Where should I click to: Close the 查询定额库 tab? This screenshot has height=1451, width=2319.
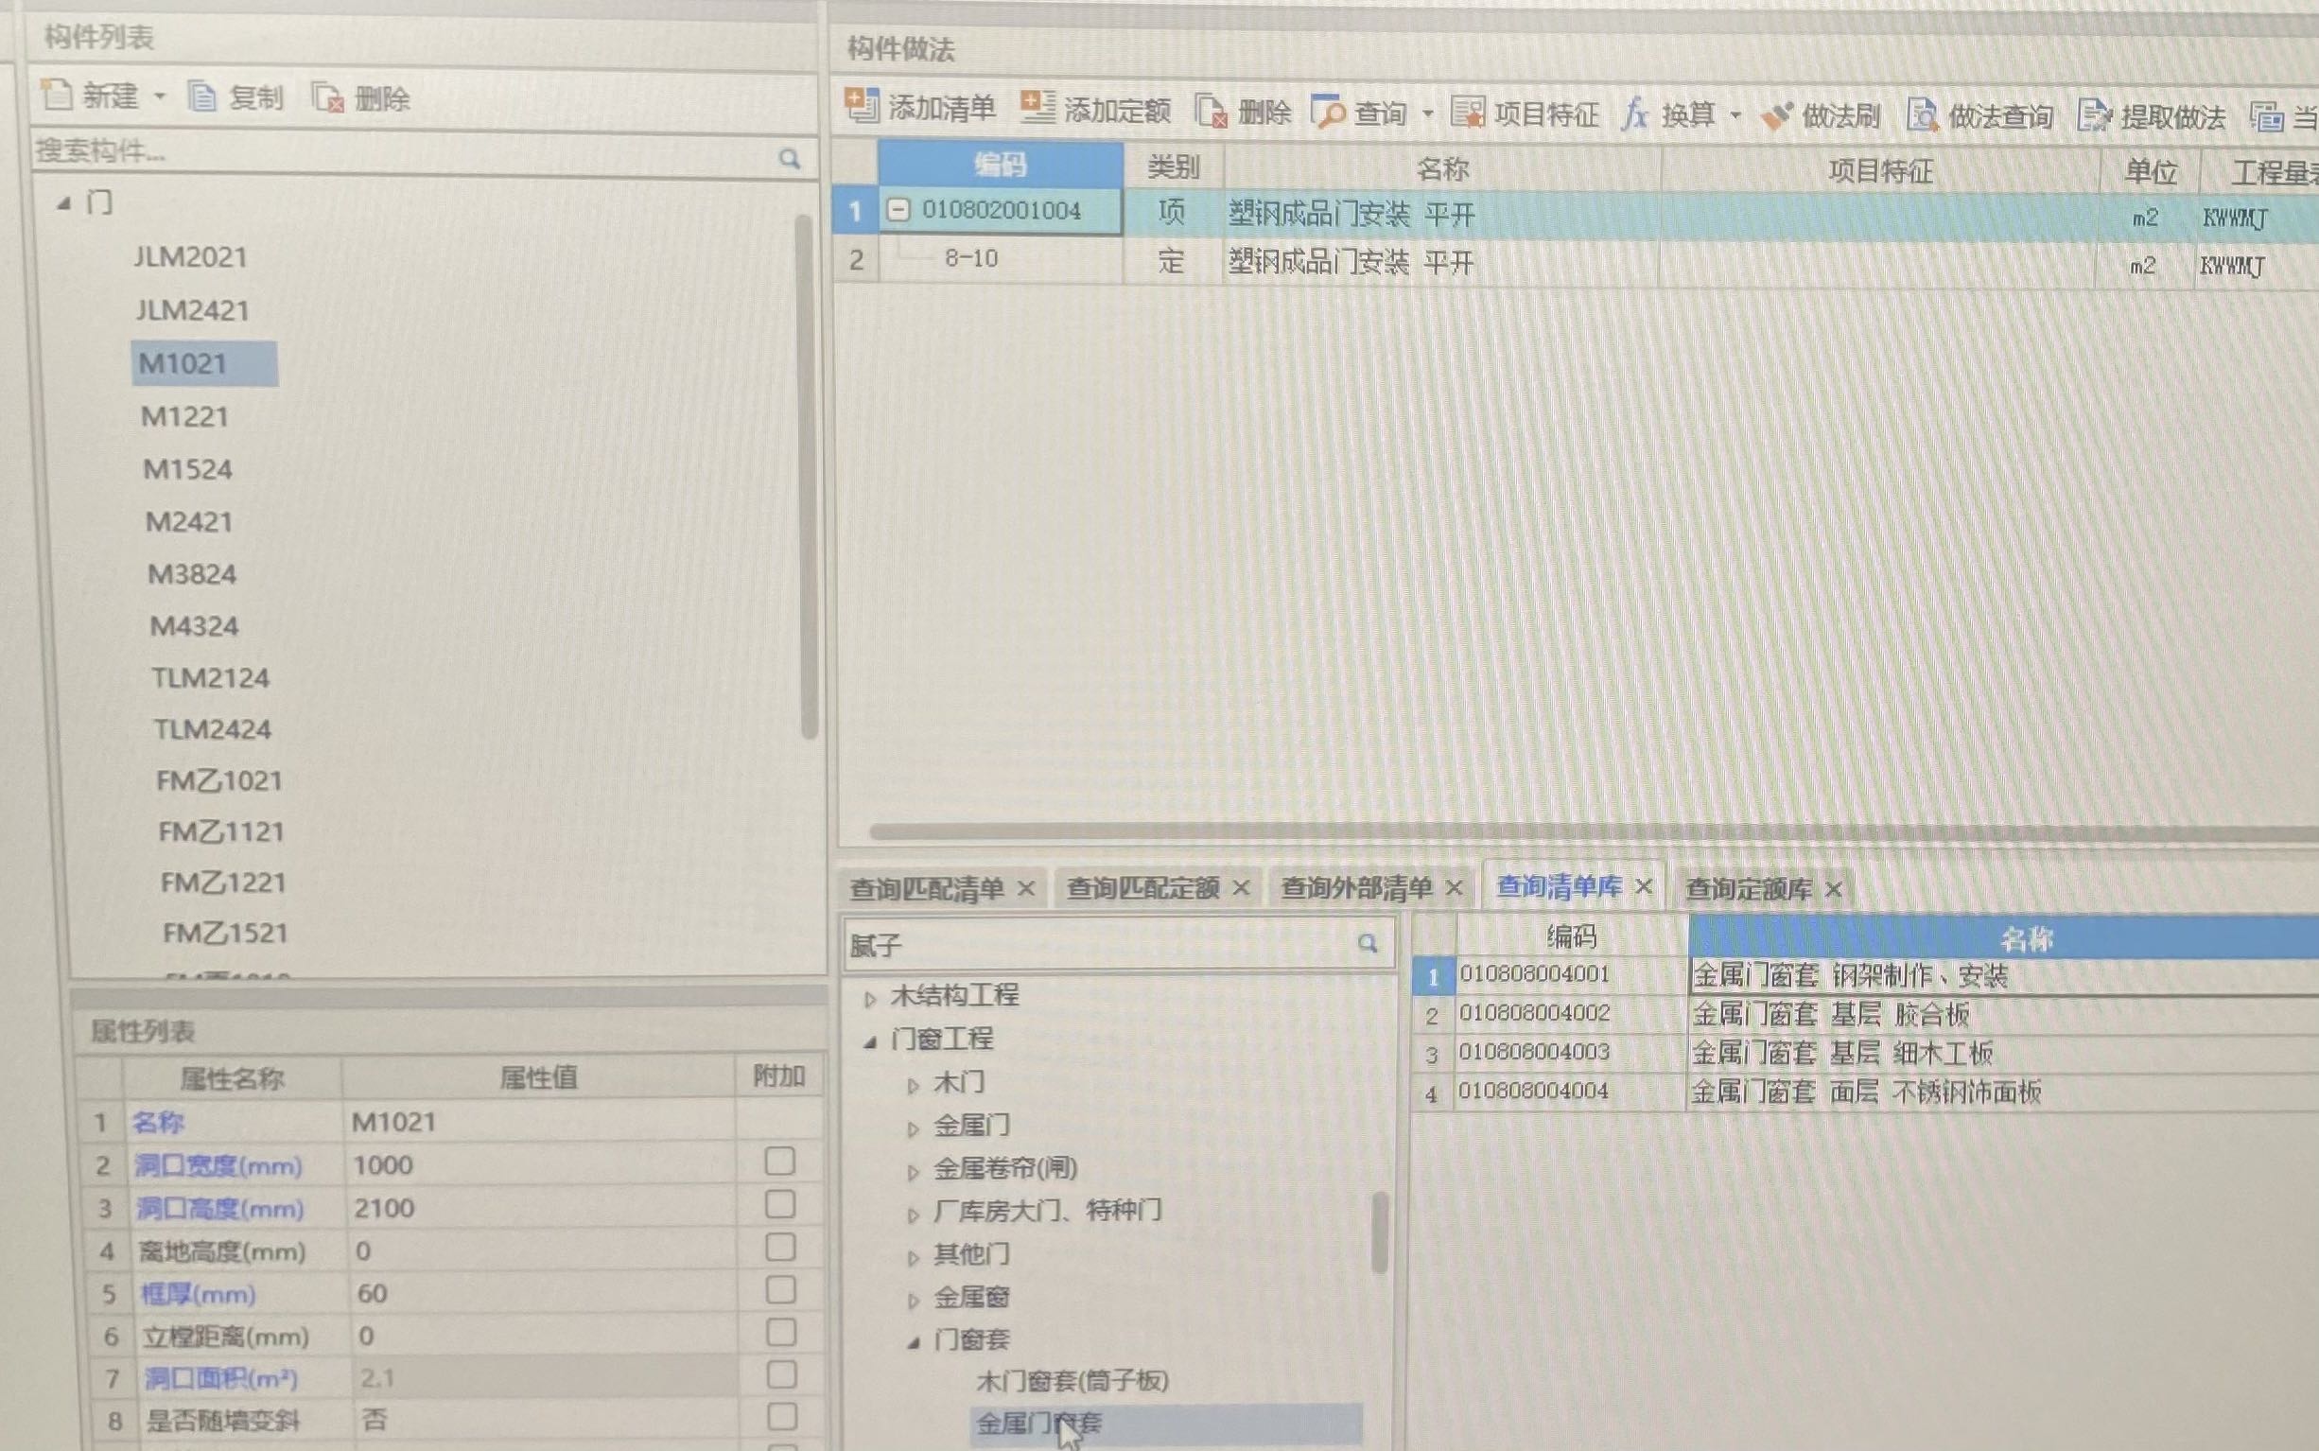coord(1833,889)
